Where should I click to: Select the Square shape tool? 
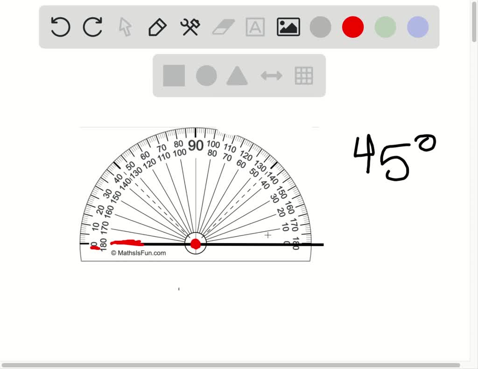point(174,75)
